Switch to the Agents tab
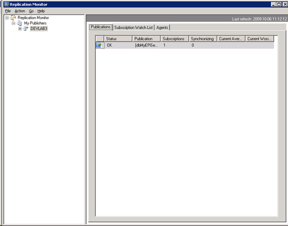Image resolution: width=288 pixels, height=226 pixels. pos(162,28)
